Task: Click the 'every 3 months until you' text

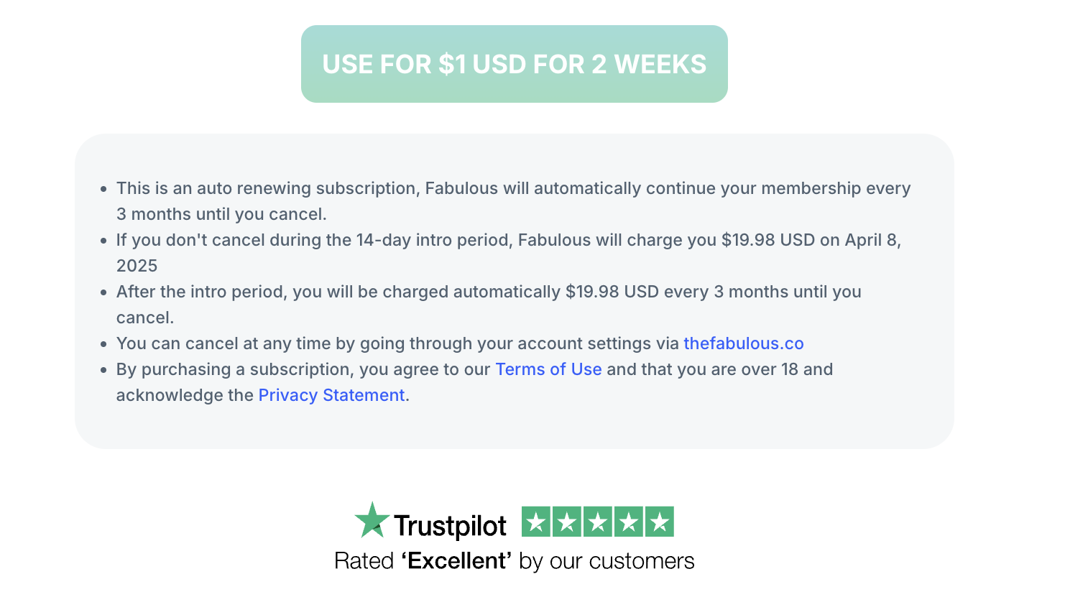Action: pyautogui.click(x=762, y=292)
